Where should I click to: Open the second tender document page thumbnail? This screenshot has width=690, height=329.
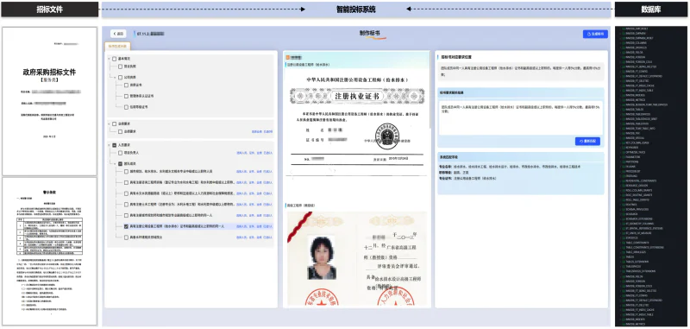coord(50,251)
